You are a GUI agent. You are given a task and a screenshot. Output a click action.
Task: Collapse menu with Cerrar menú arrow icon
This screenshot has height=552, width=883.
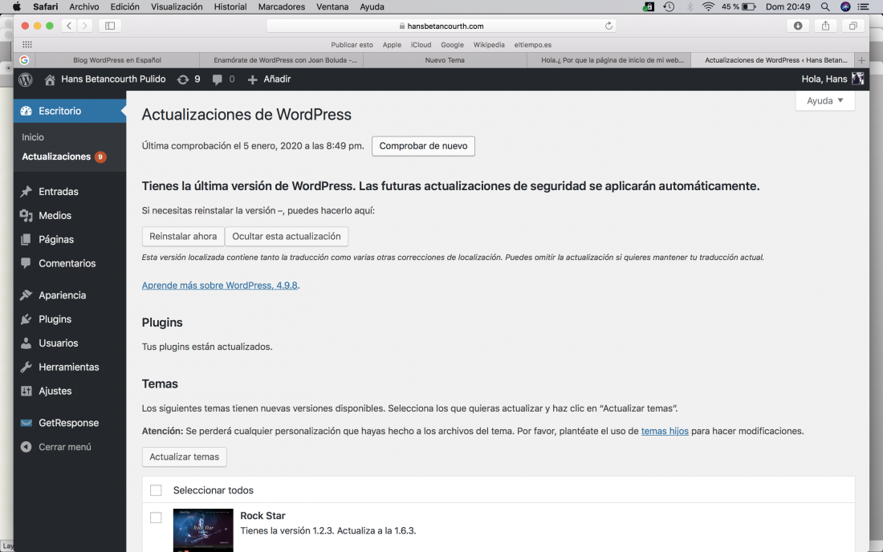(x=26, y=447)
